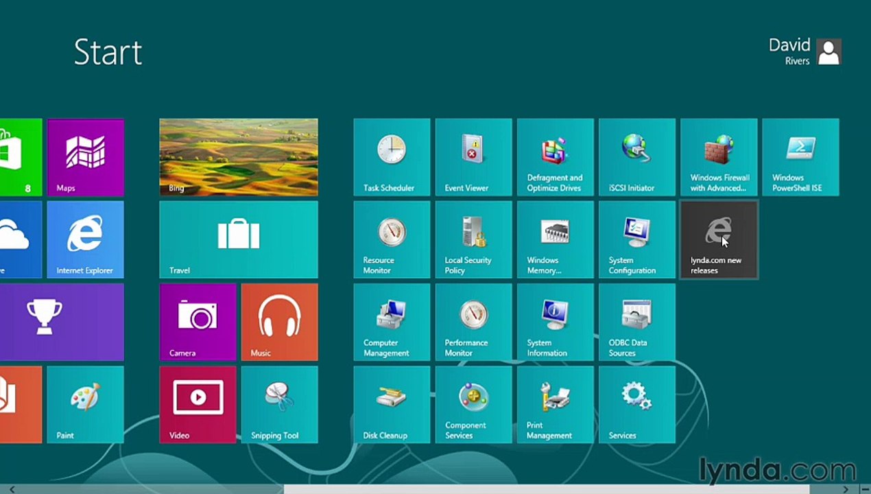The width and height of the screenshot is (871, 494).
Task: Open the Paint tile
Action: [x=86, y=404]
